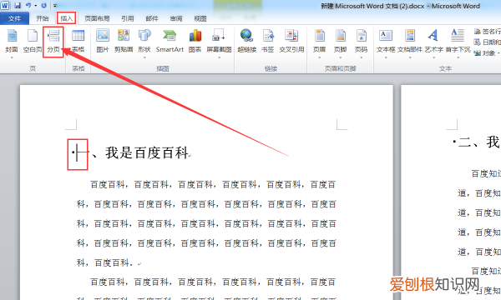Click the Word application icon in title bar
Image resolution: width=501 pixels, height=300 pixels.
point(5,6)
